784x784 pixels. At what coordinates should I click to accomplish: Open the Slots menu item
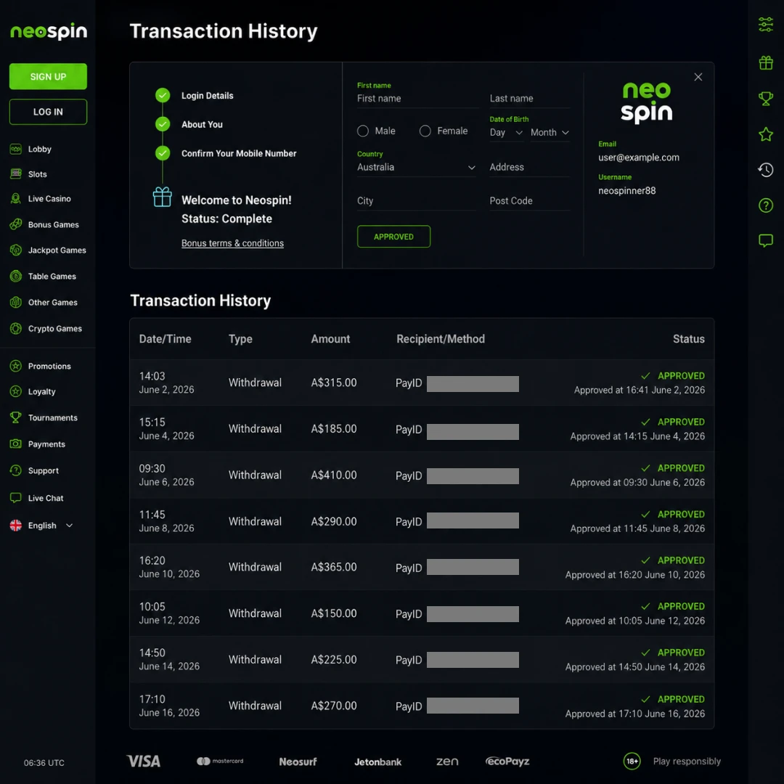[x=38, y=174]
